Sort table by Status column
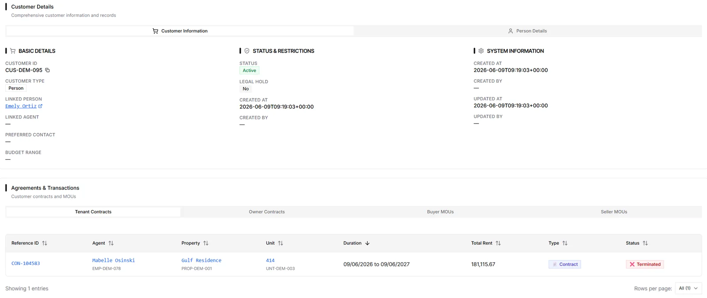This screenshot has width=707, height=298. click(645, 243)
